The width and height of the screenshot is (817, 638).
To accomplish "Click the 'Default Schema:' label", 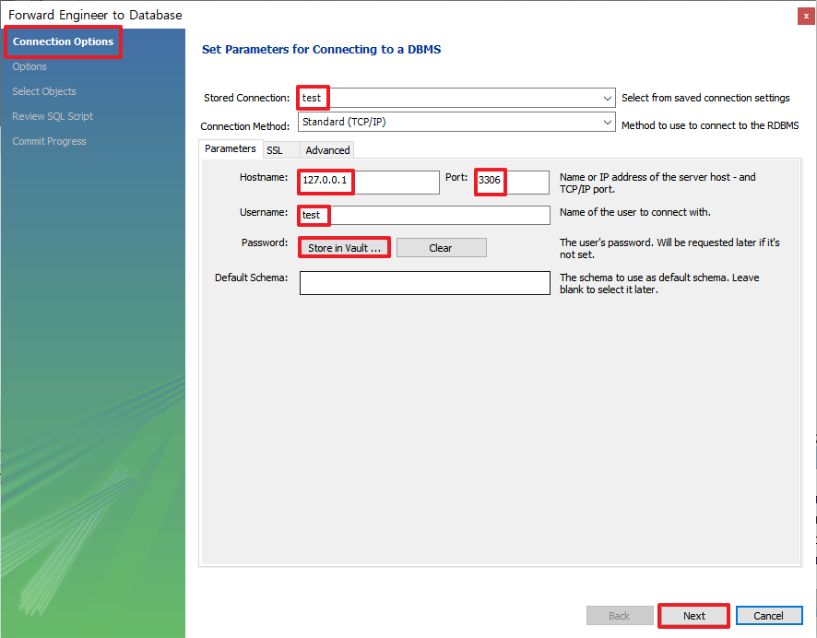I will (x=251, y=278).
